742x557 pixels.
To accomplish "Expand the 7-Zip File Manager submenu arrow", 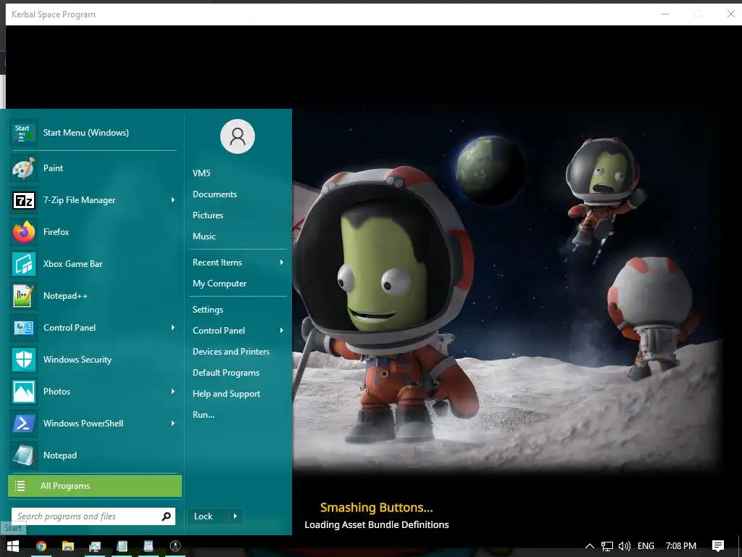I will pyautogui.click(x=172, y=200).
